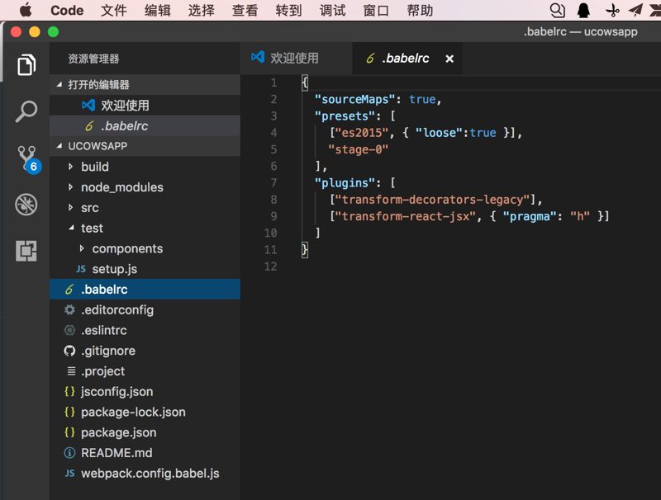Open the Debug view in activity bar
Image resolution: width=661 pixels, height=500 pixels.
(26, 205)
